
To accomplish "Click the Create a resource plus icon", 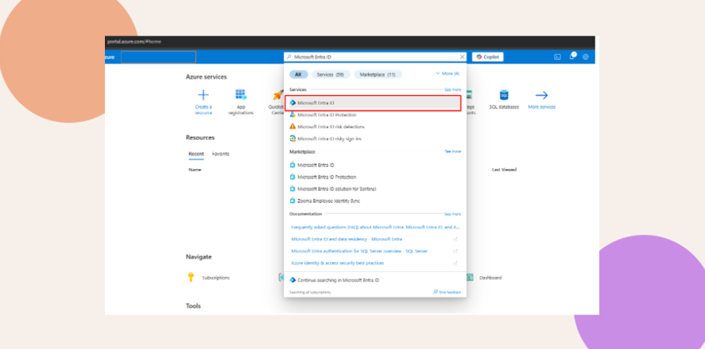I will coord(203,94).
